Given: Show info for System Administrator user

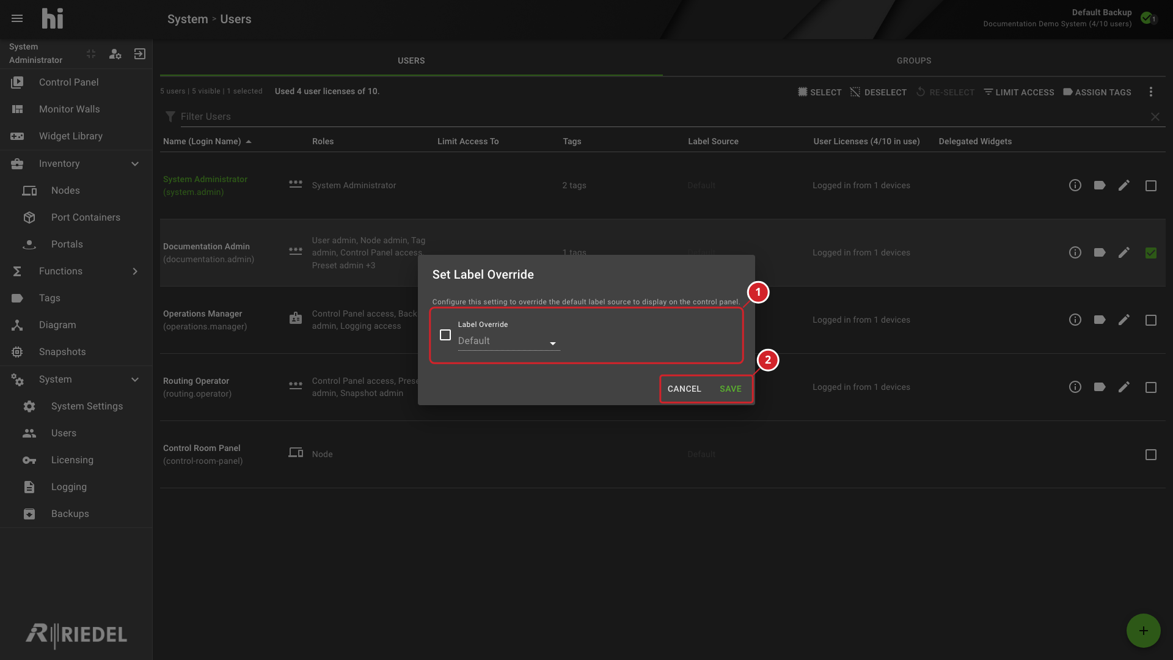Looking at the screenshot, I should pos(1075,185).
